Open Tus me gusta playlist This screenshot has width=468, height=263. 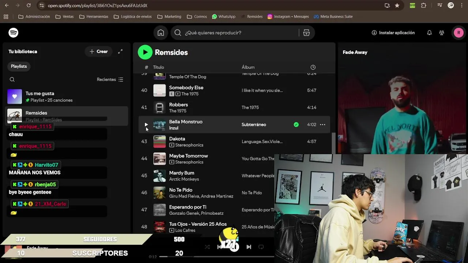coord(67,96)
